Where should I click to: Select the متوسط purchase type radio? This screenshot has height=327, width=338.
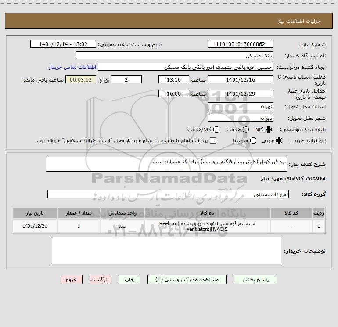pyautogui.click(x=253, y=140)
